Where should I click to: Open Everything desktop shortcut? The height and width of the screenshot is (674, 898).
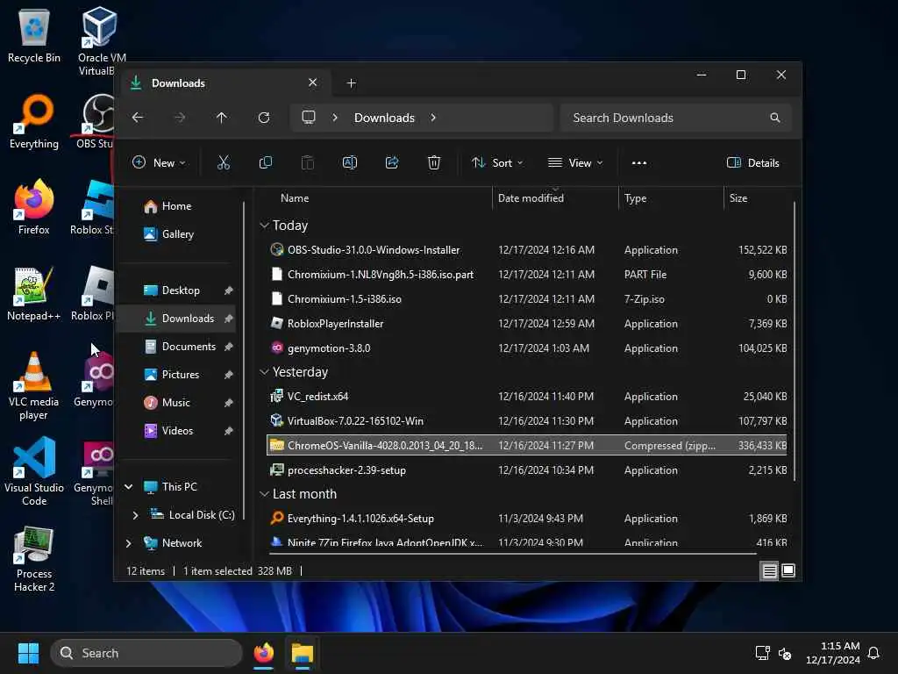point(34,121)
